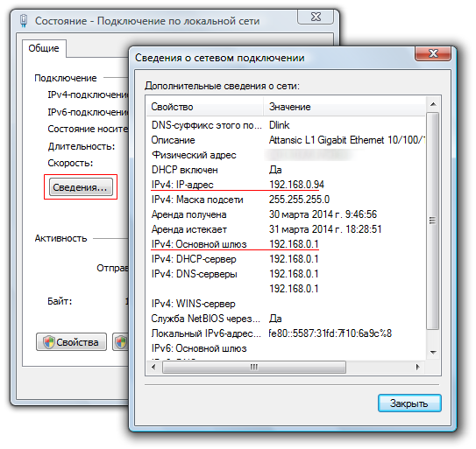Click the value 30 марта 2014 г. 9:46:56

coord(323,214)
